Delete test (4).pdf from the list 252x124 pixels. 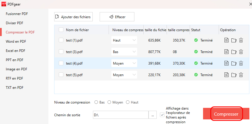(241, 63)
